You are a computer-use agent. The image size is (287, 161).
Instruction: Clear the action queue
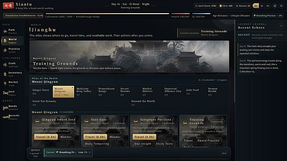224,153
